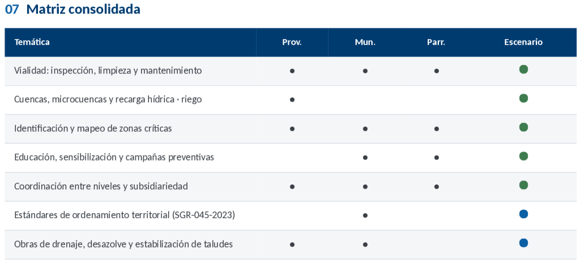Click the Mun. column header
This screenshot has width=580, height=264.
pos(365,42)
